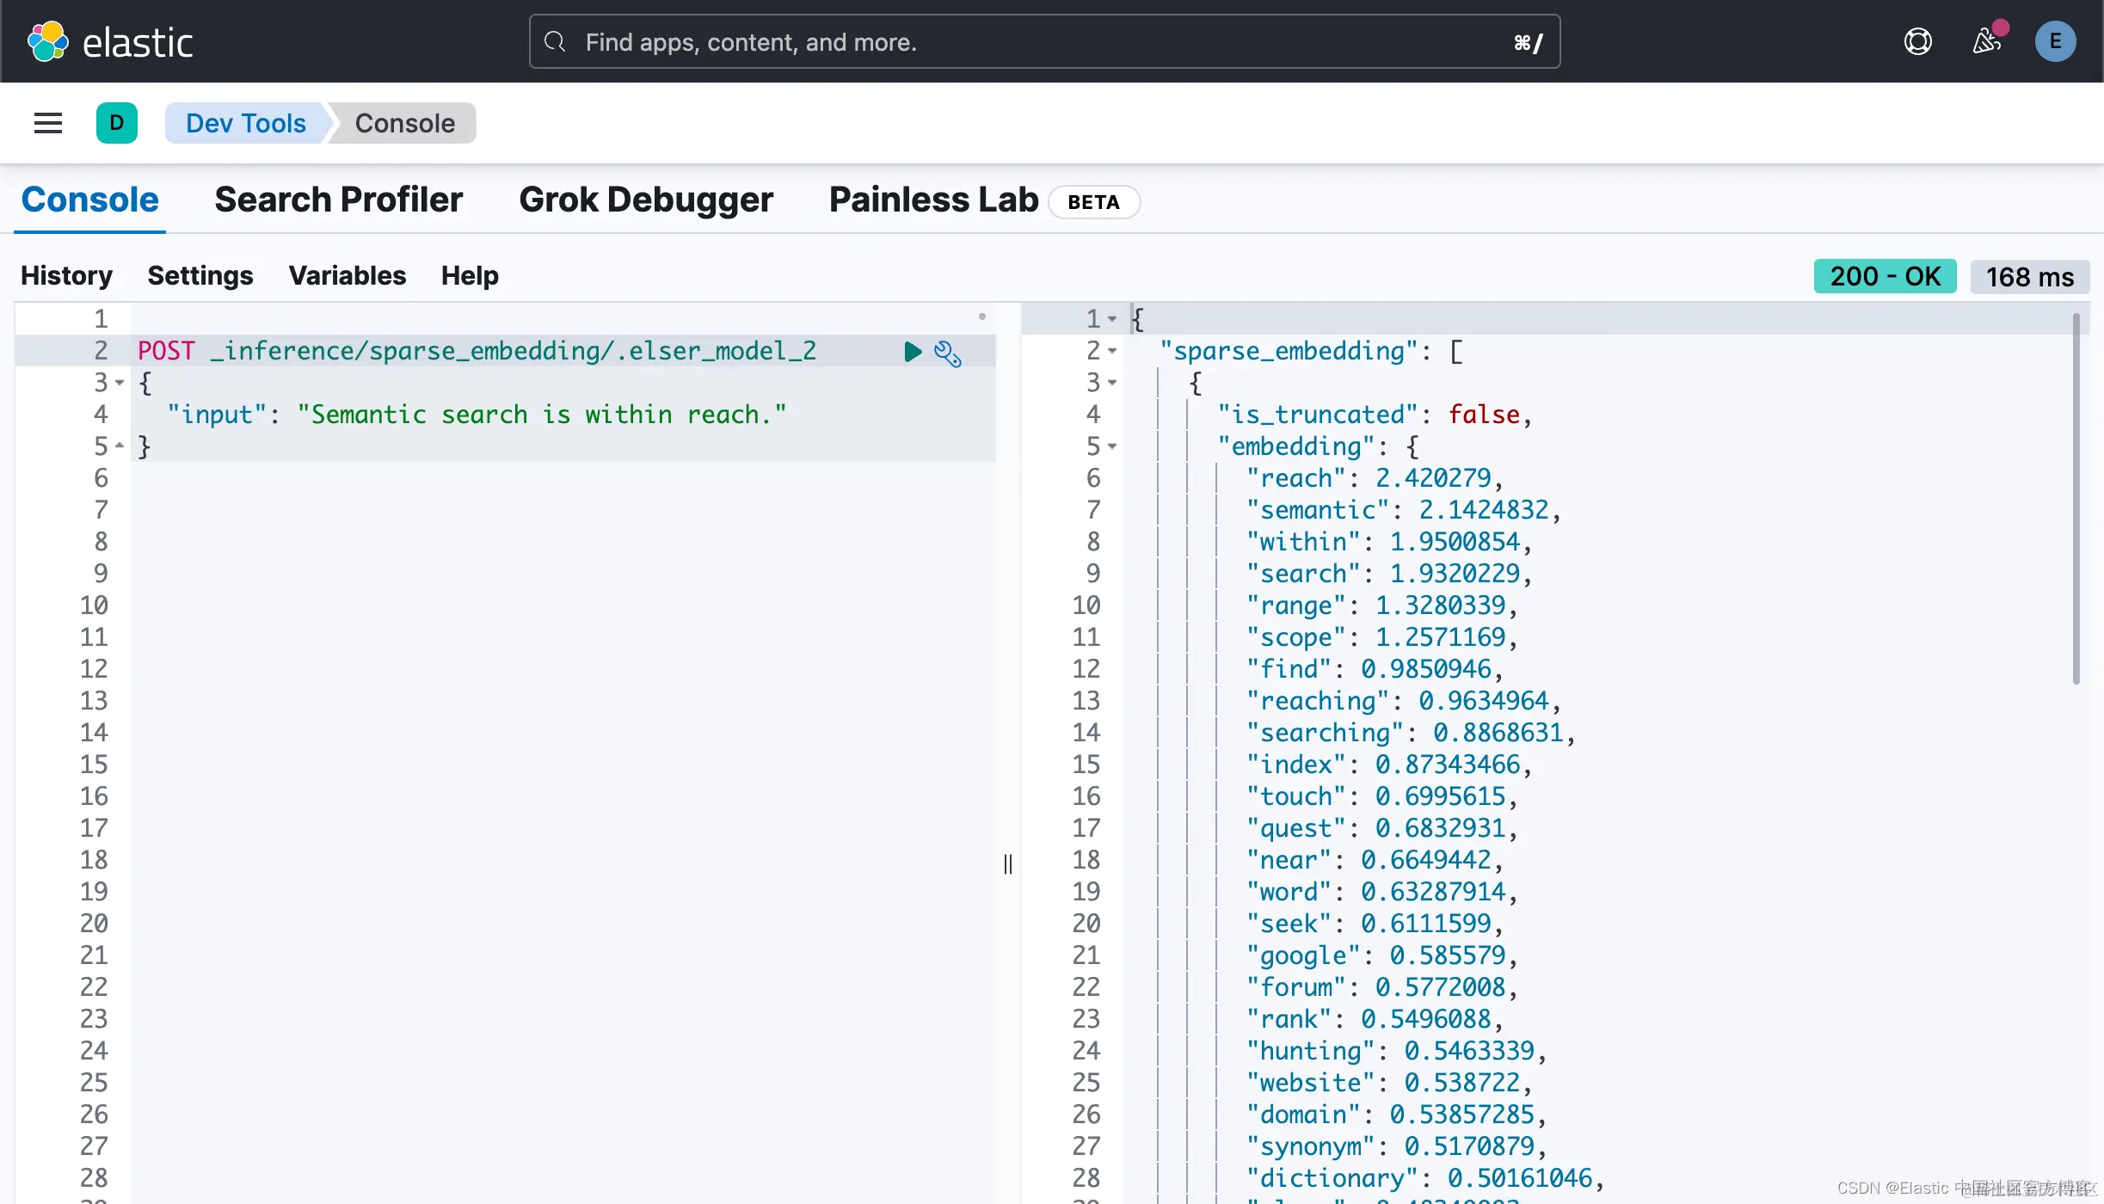2104x1204 pixels.
Task: Switch to Search Profiler tab
Action: 338,200
